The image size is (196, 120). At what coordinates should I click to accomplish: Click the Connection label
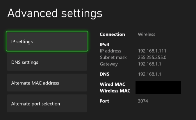click(112, 34)
